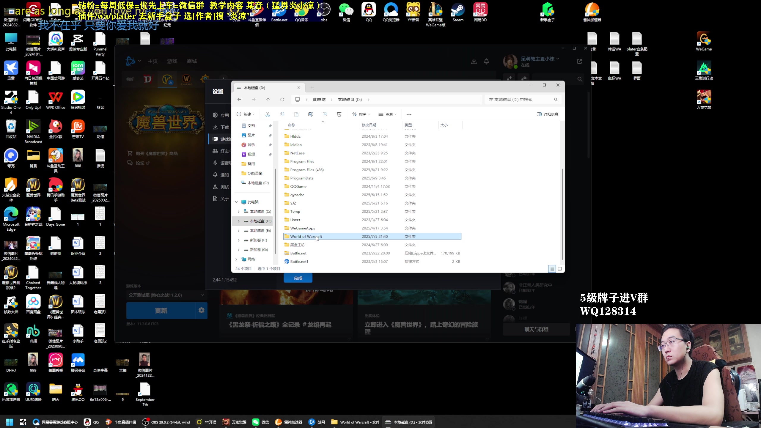Click file list vertical scrollbar
The height and width of the screenshot is (428, 761).
click(x=562, y=214)
